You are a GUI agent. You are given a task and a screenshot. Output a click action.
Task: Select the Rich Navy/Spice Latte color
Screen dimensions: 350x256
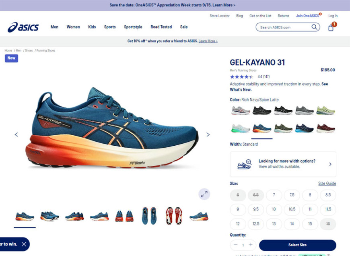261,128
